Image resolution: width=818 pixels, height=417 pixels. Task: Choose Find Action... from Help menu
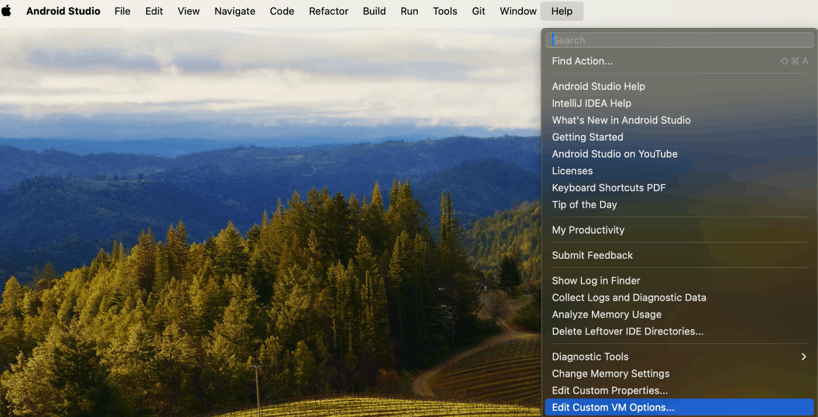[x=680, y=61]
